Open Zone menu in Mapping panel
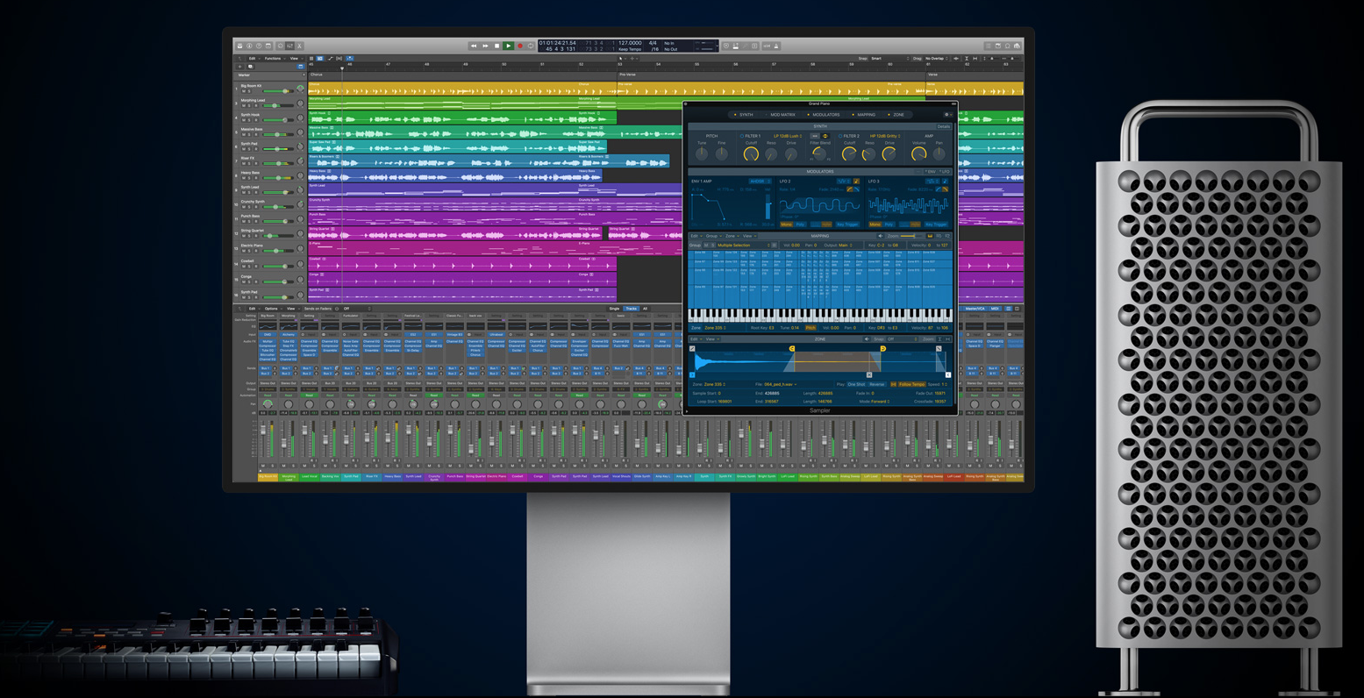Image resolution: width=1364 pixels, height=698 pixels. [x=732, y=236]
